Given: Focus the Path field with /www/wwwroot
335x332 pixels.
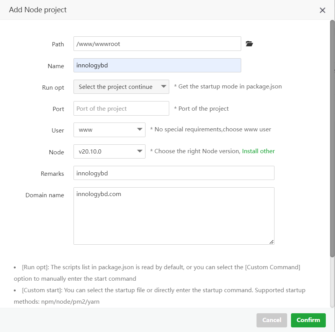Looking at the screenshot, I should pos(157,44).
